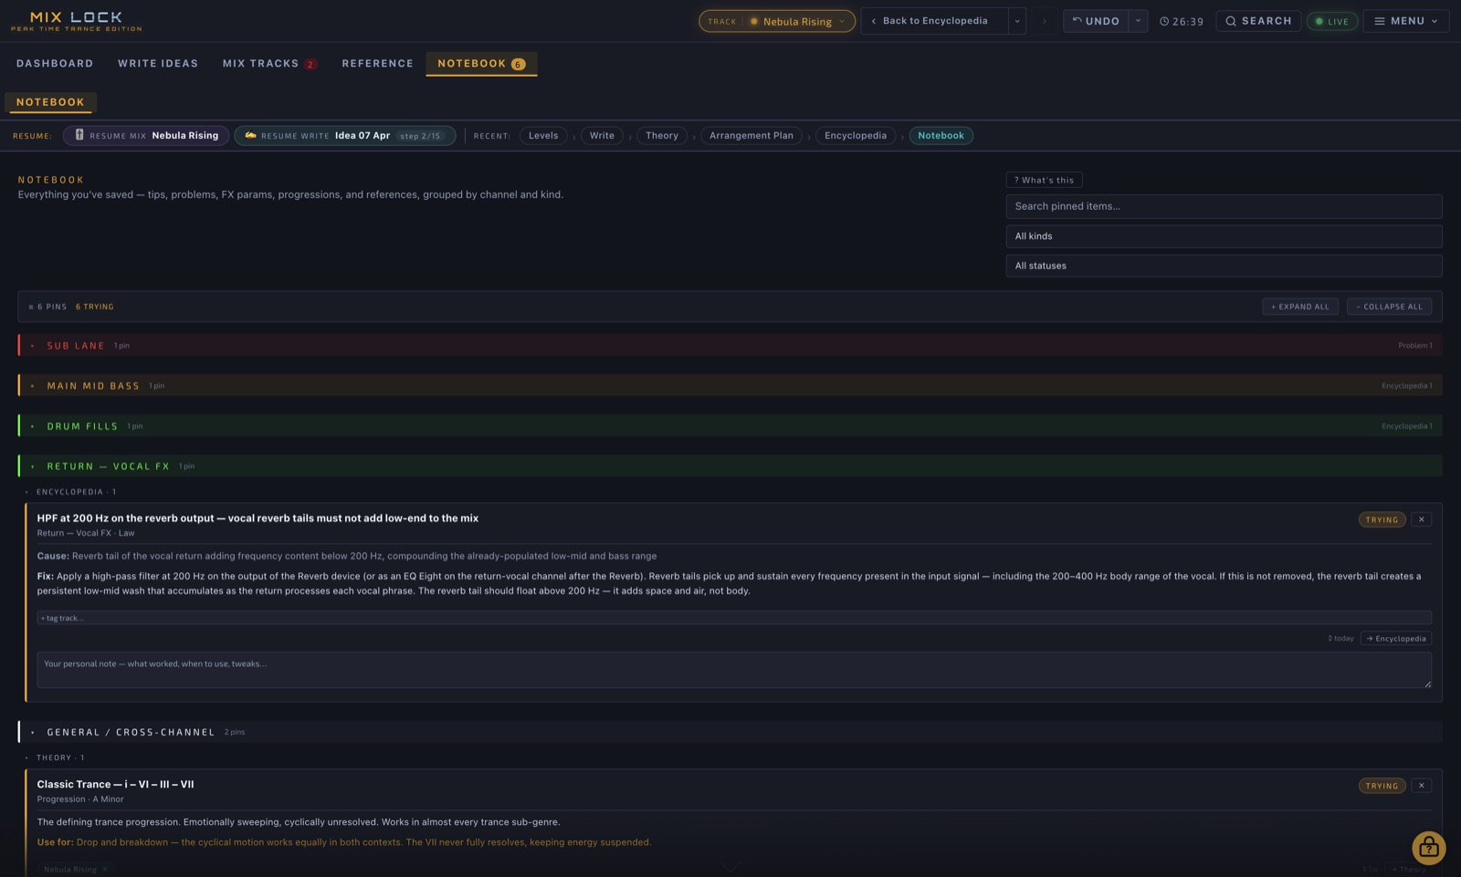The image size is (1461, 877).
Task: Click Encyclopedia 1 label on Drum Fills
Action: [1406, 425]
